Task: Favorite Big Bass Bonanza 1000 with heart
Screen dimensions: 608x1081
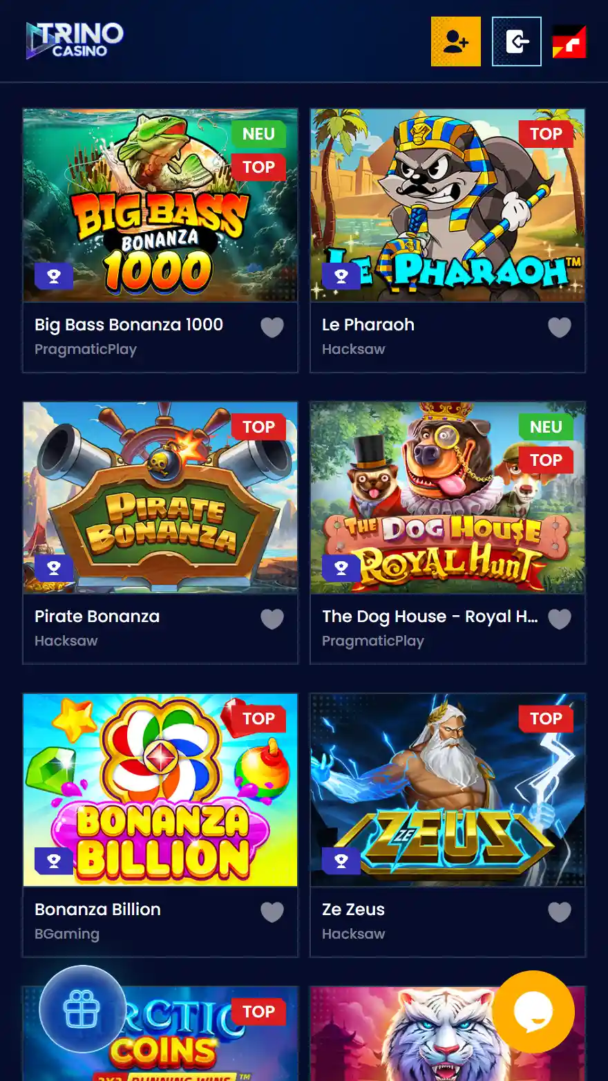Action: [272, 327]
